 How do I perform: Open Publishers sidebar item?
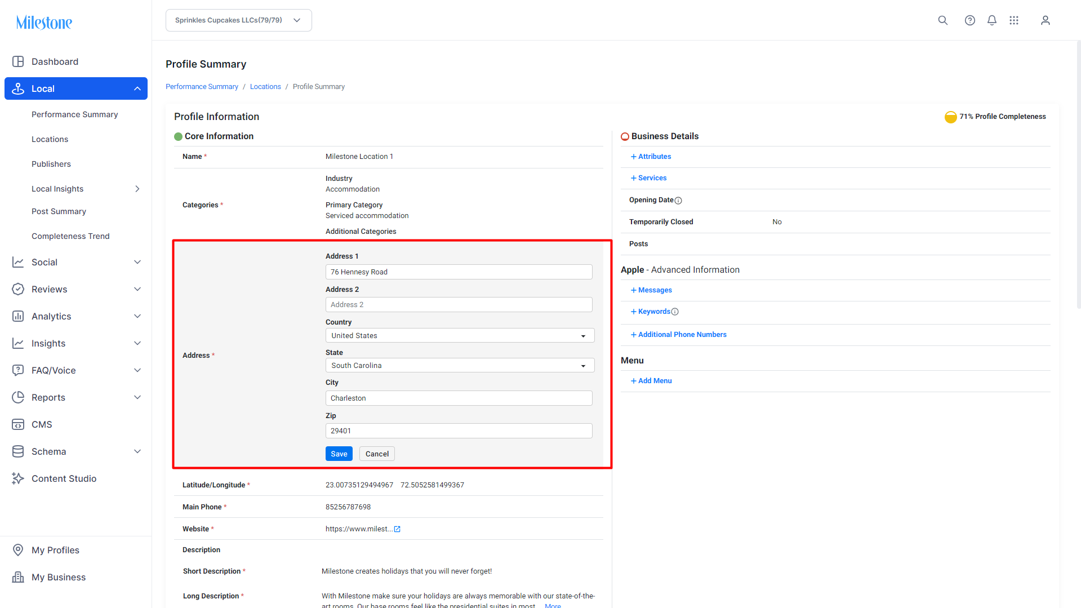point(51,164)
